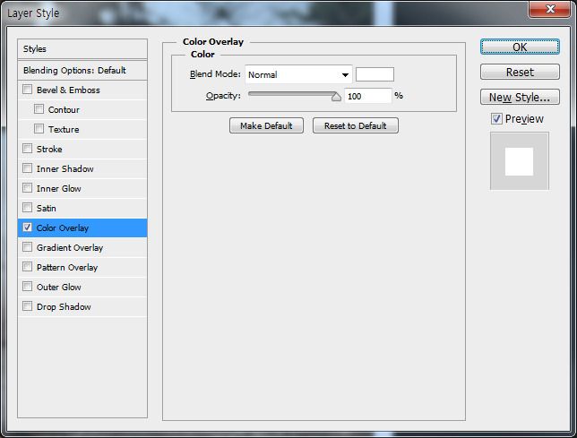Viewport: 577px width, 438px height.
Task: Check the Pattern Overlay box
Action: [27, 267]
